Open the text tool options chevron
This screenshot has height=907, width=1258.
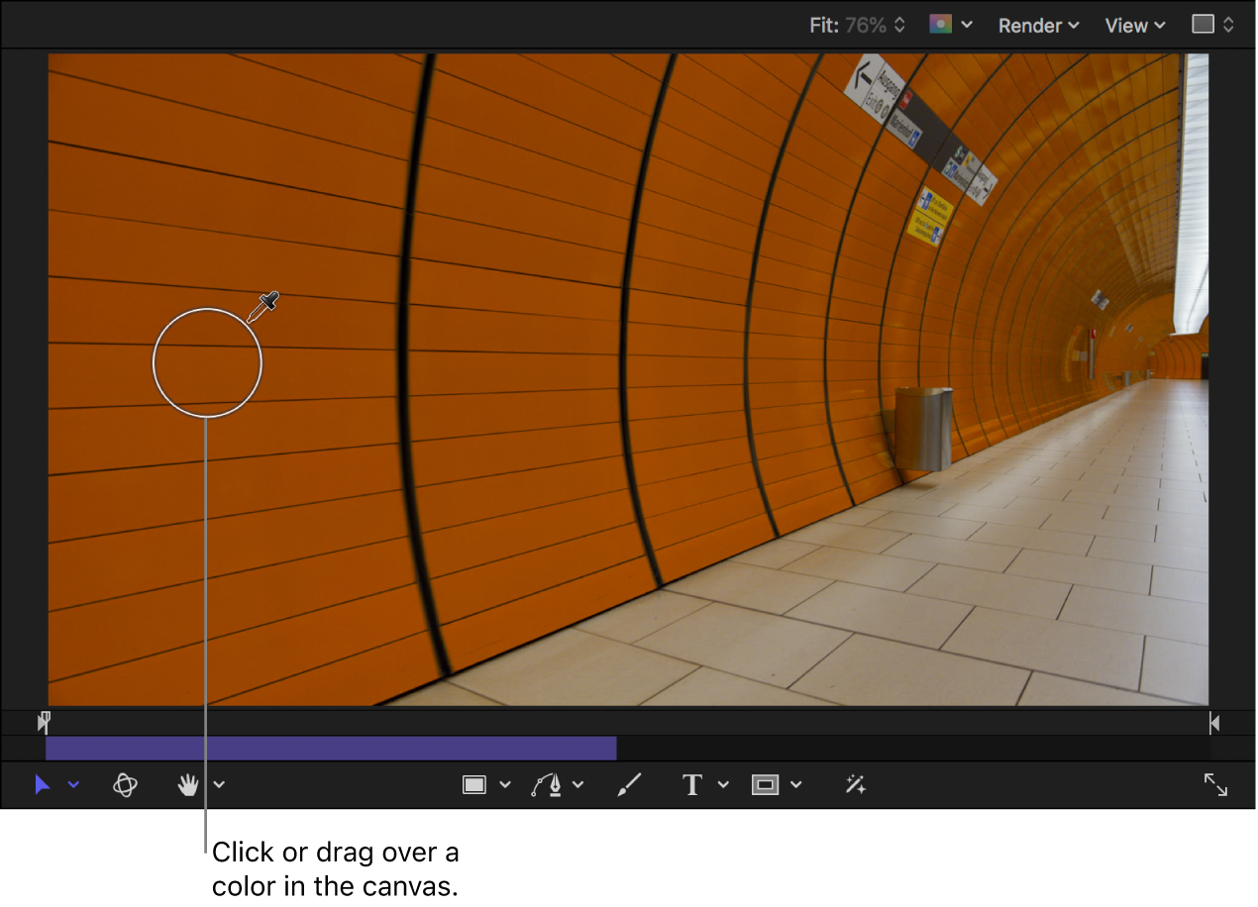(723, 784)
